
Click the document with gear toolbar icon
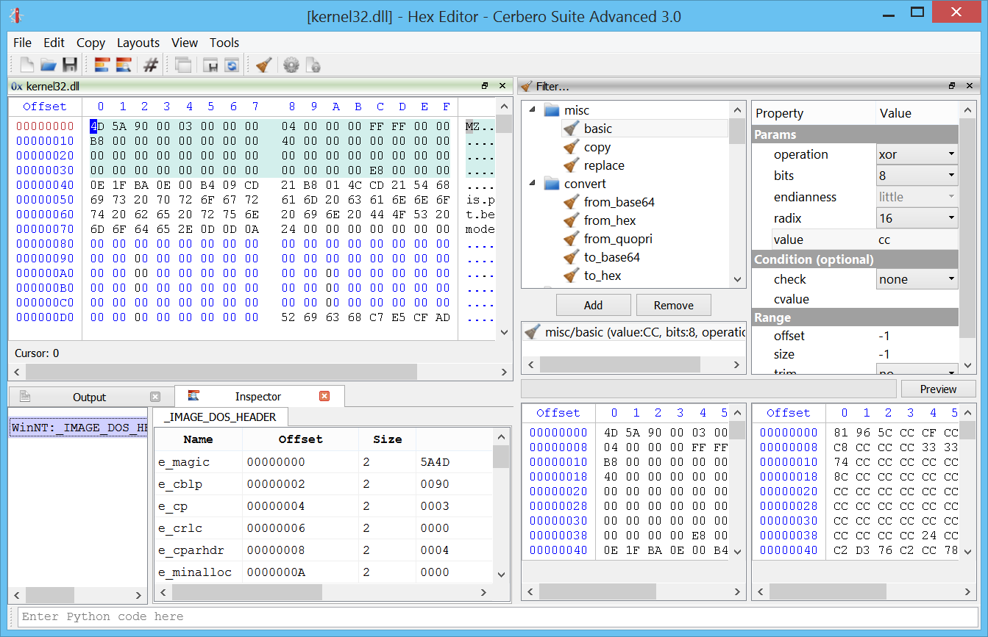click(x=313, y=65)
